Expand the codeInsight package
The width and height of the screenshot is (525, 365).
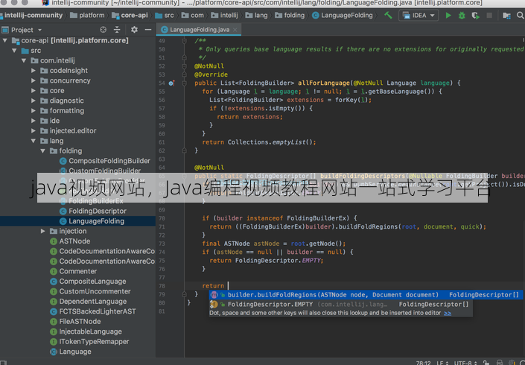pos(34,71)
